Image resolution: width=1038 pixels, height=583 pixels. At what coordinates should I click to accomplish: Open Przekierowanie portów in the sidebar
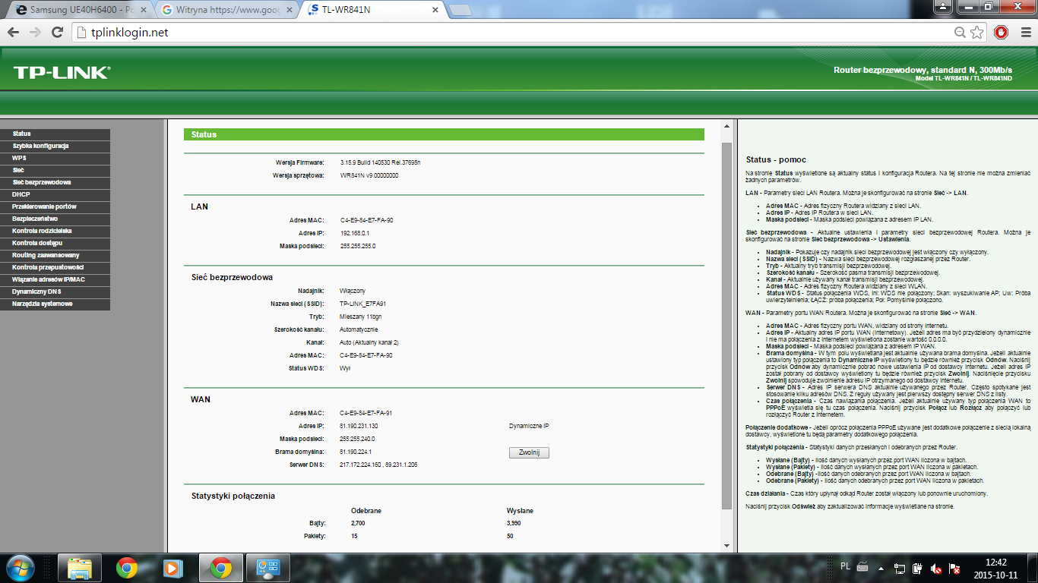click(x=55, y=206)
